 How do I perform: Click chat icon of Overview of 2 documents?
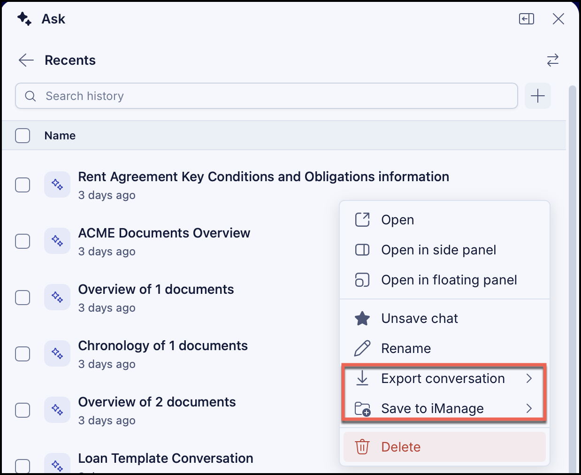(x=57, y=410)
